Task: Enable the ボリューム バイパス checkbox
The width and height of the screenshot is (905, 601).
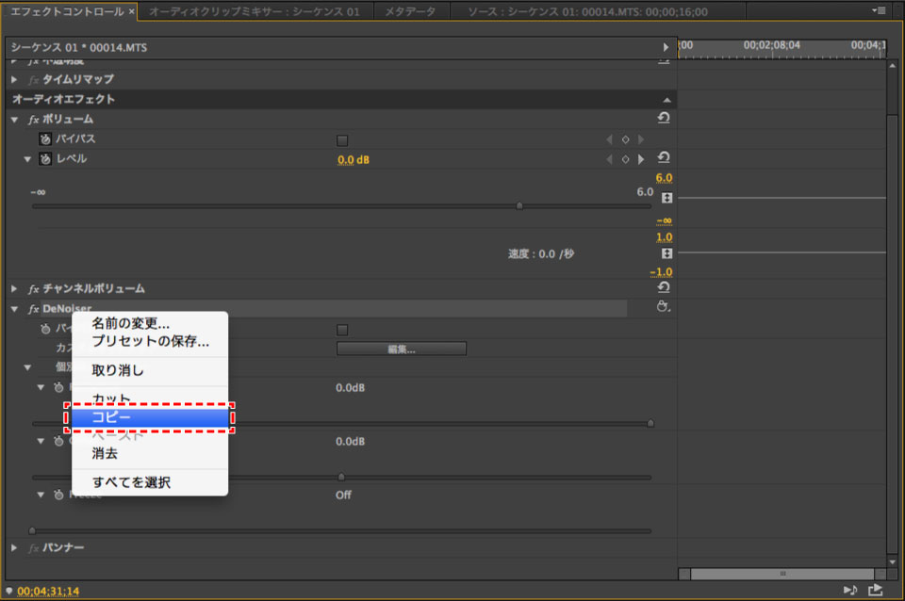Action: tap(342, 140)
